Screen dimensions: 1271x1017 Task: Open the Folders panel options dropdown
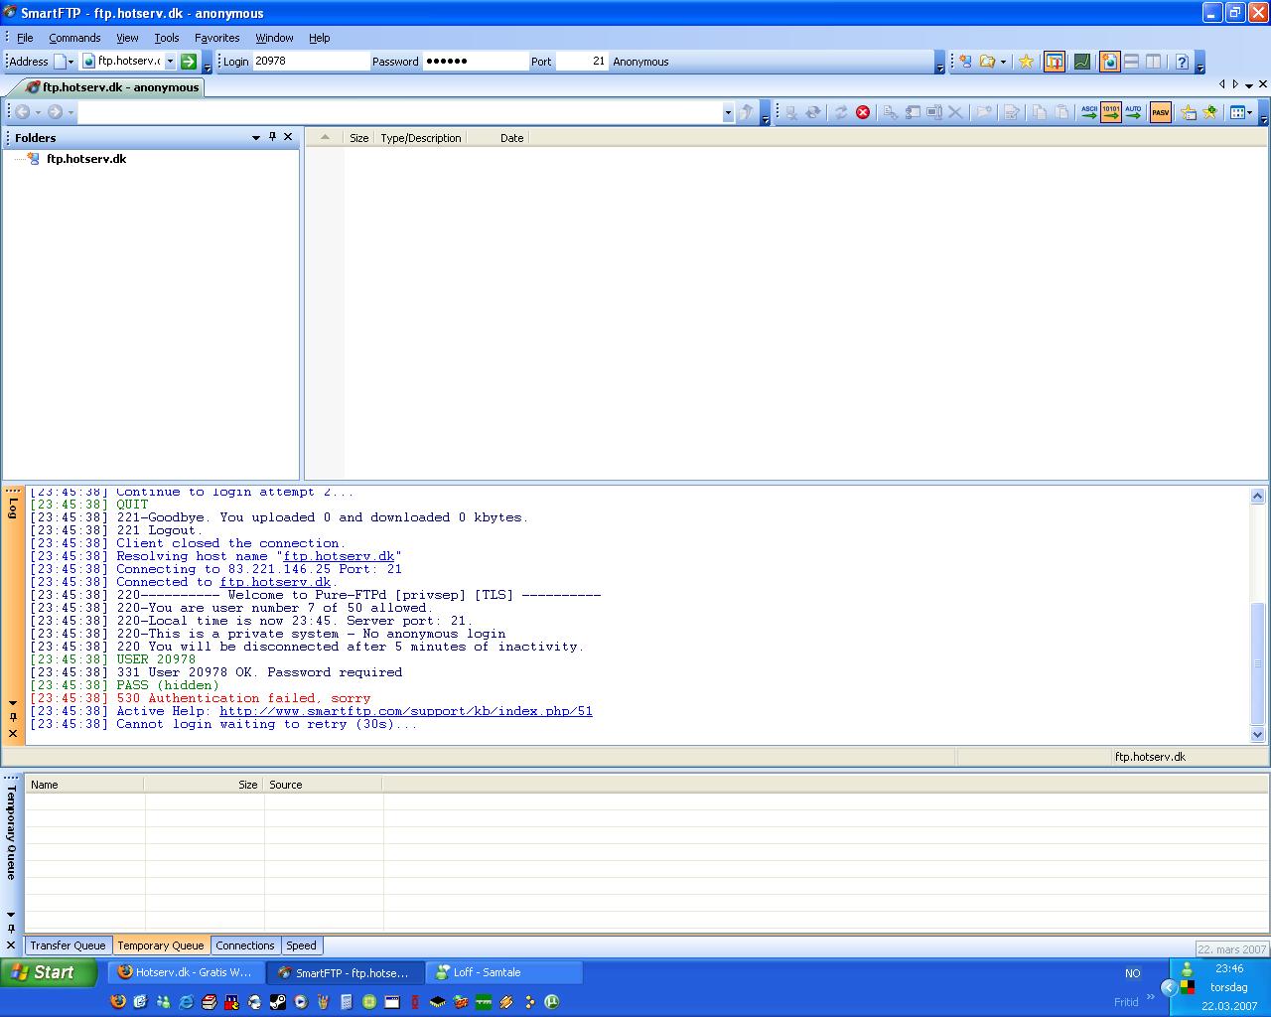[x=256, y=137]
